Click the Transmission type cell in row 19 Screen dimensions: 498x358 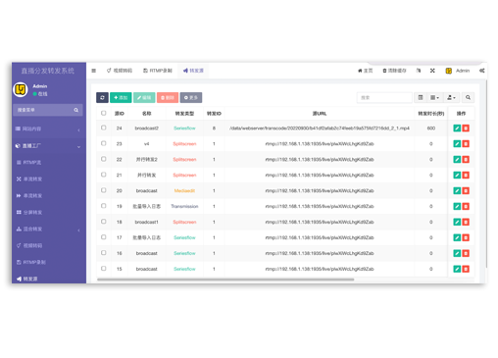click(x=184, y=206)
